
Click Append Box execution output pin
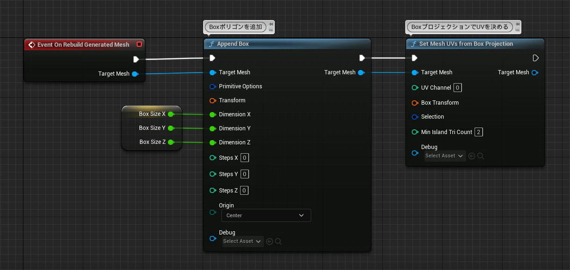362,58
